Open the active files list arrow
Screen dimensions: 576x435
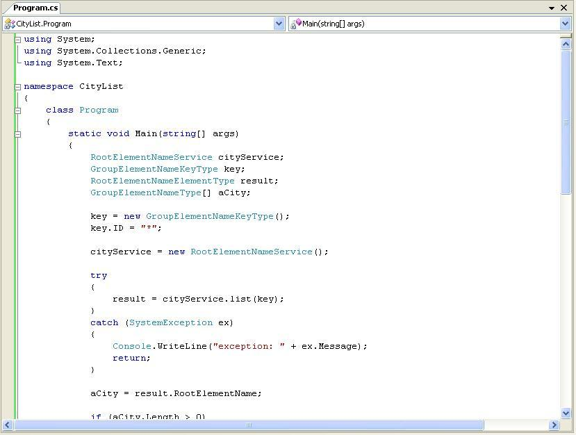(x=552, y=8)
